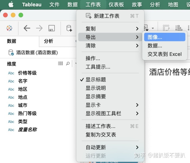Add a new data source icon
This screenshot has height=163, width=190.
point(69,28)
